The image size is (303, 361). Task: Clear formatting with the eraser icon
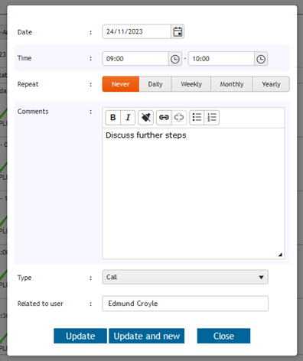coord(145,118)
